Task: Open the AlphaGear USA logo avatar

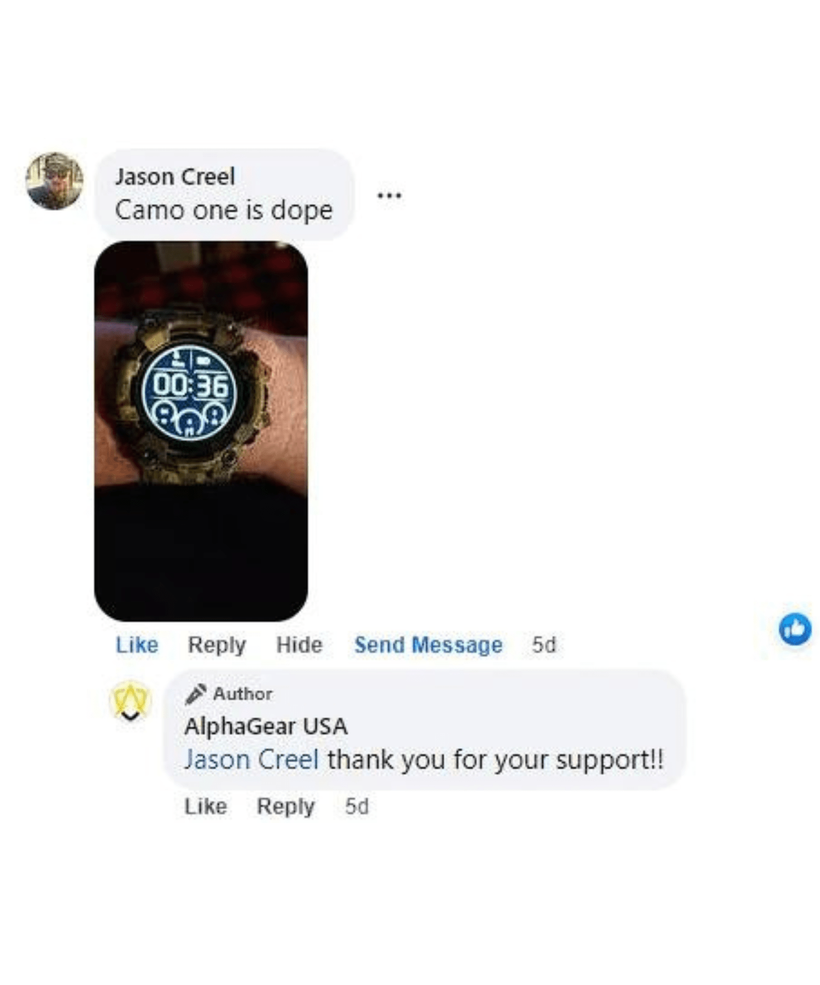Action: click(130, 699)
